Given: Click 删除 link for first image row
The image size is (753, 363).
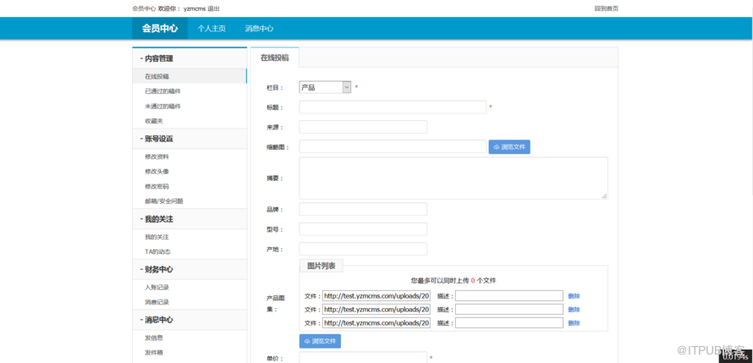Looking at the screenshot, I should pyautogui.click(x=574, y=296).
